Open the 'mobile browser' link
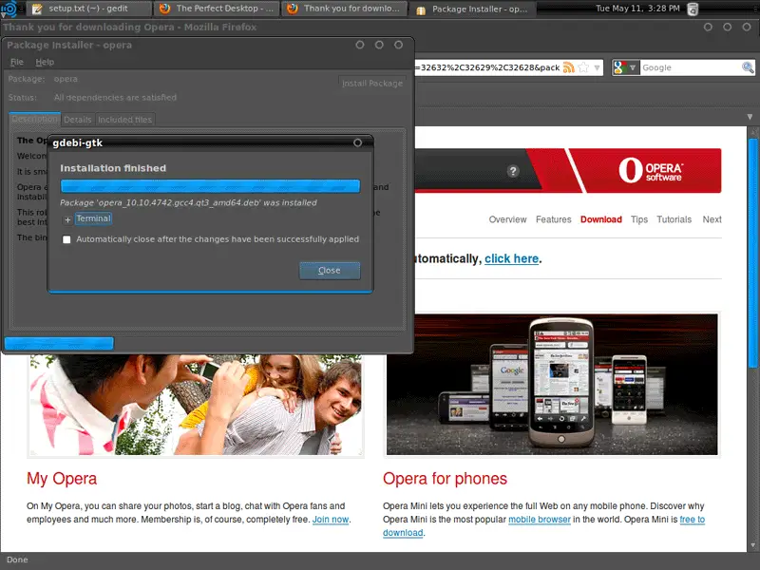The image size is (760, 570). 539,520
